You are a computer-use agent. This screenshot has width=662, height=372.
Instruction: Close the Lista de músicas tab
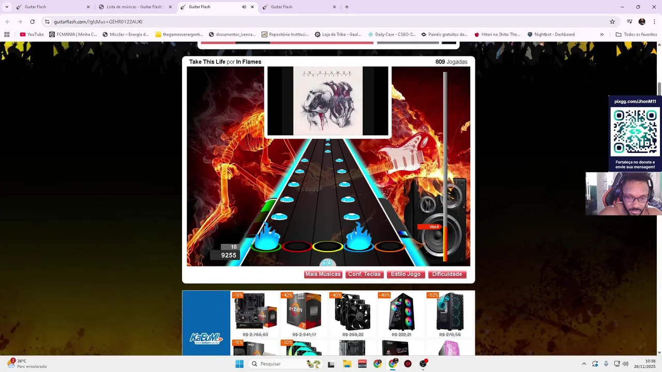(170, 7)
